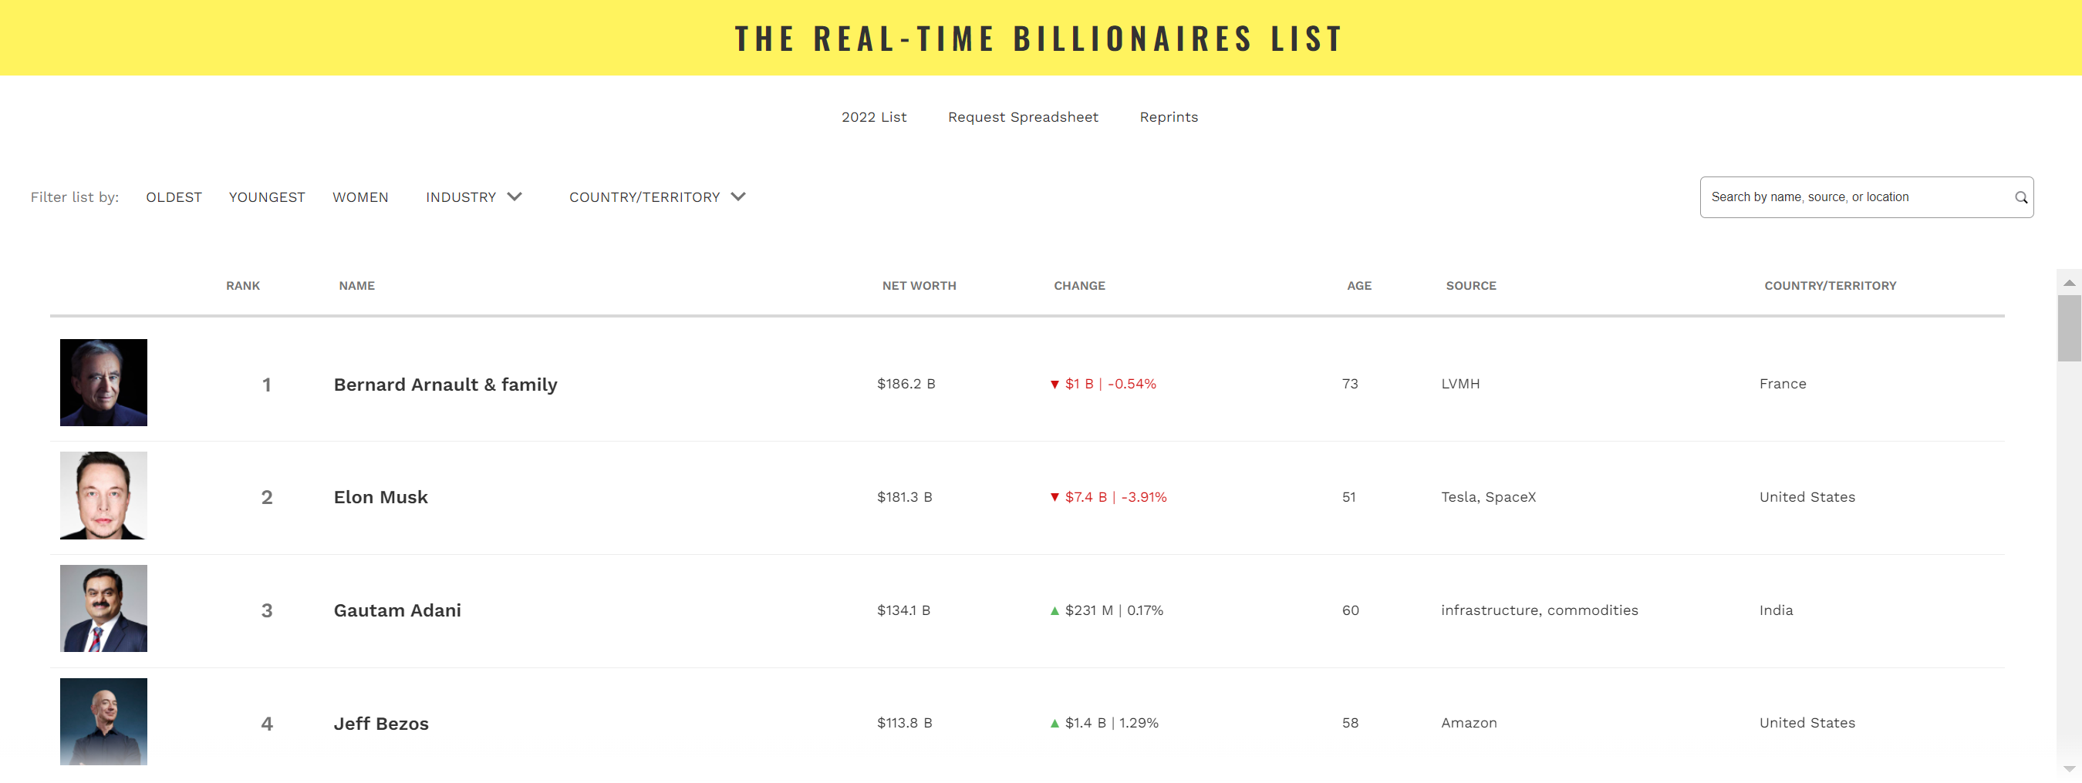Open Jeff Bezos's portrait photo

(103, 721)
